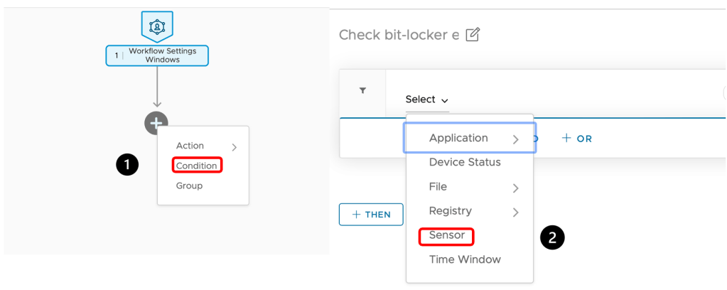Choose Sensor from the dropdown list

(x=447, y=235)
